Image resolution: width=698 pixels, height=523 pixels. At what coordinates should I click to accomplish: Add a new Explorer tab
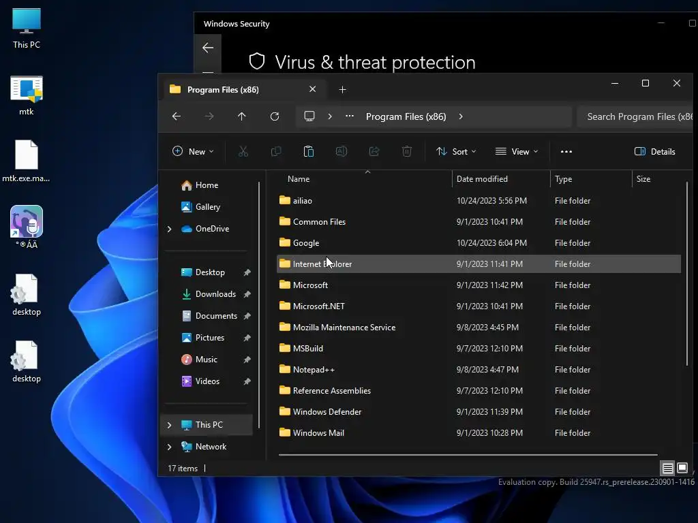(x=342, y=90)
